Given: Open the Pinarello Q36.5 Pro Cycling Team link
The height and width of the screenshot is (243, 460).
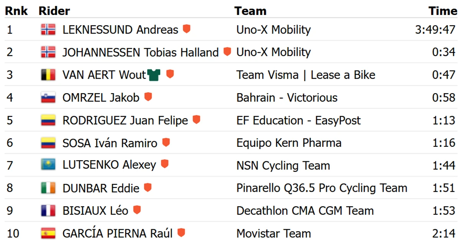Looking at the screenshot, I should [x=322, y=188].
